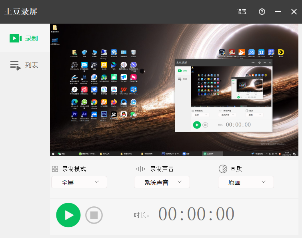The image size is (302, 238).
Task: Click the 土豆录屏 title text
Action: tap(21, 12)
